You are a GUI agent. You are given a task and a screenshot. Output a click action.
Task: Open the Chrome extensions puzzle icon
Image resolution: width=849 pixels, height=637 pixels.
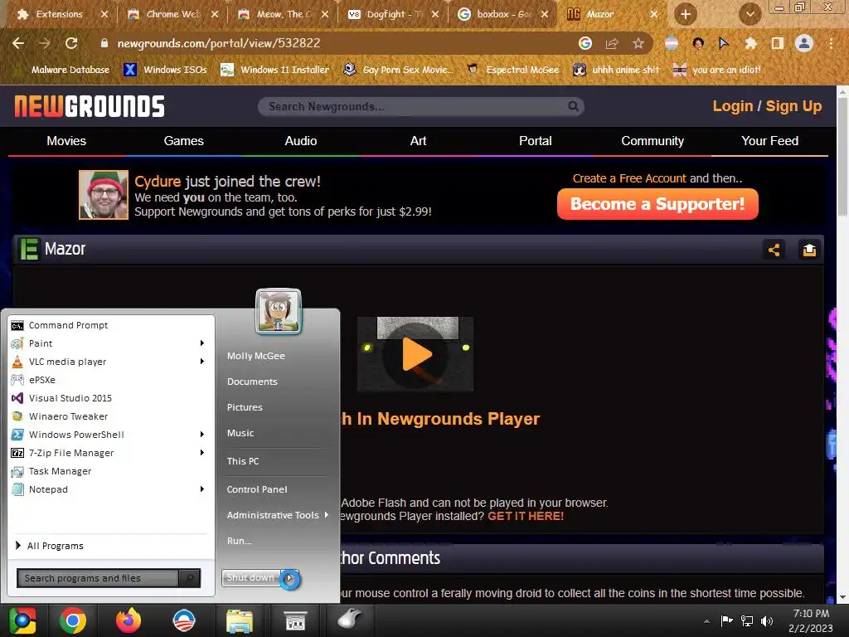[x=750, y=43]
